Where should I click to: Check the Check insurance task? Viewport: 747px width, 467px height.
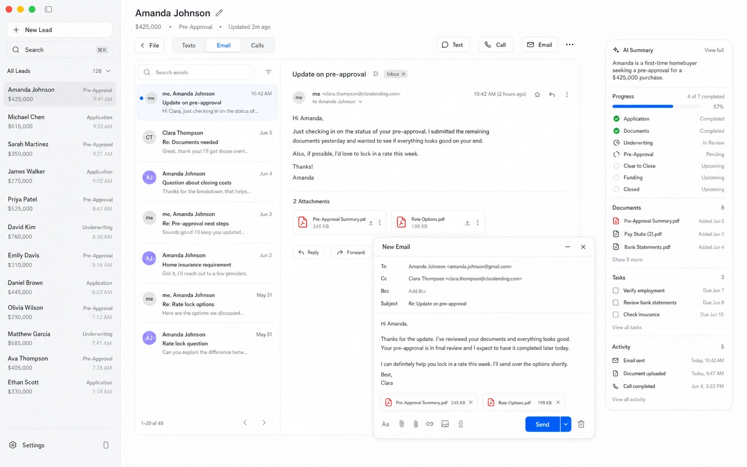pyautogui.click(x=616, y=314)
